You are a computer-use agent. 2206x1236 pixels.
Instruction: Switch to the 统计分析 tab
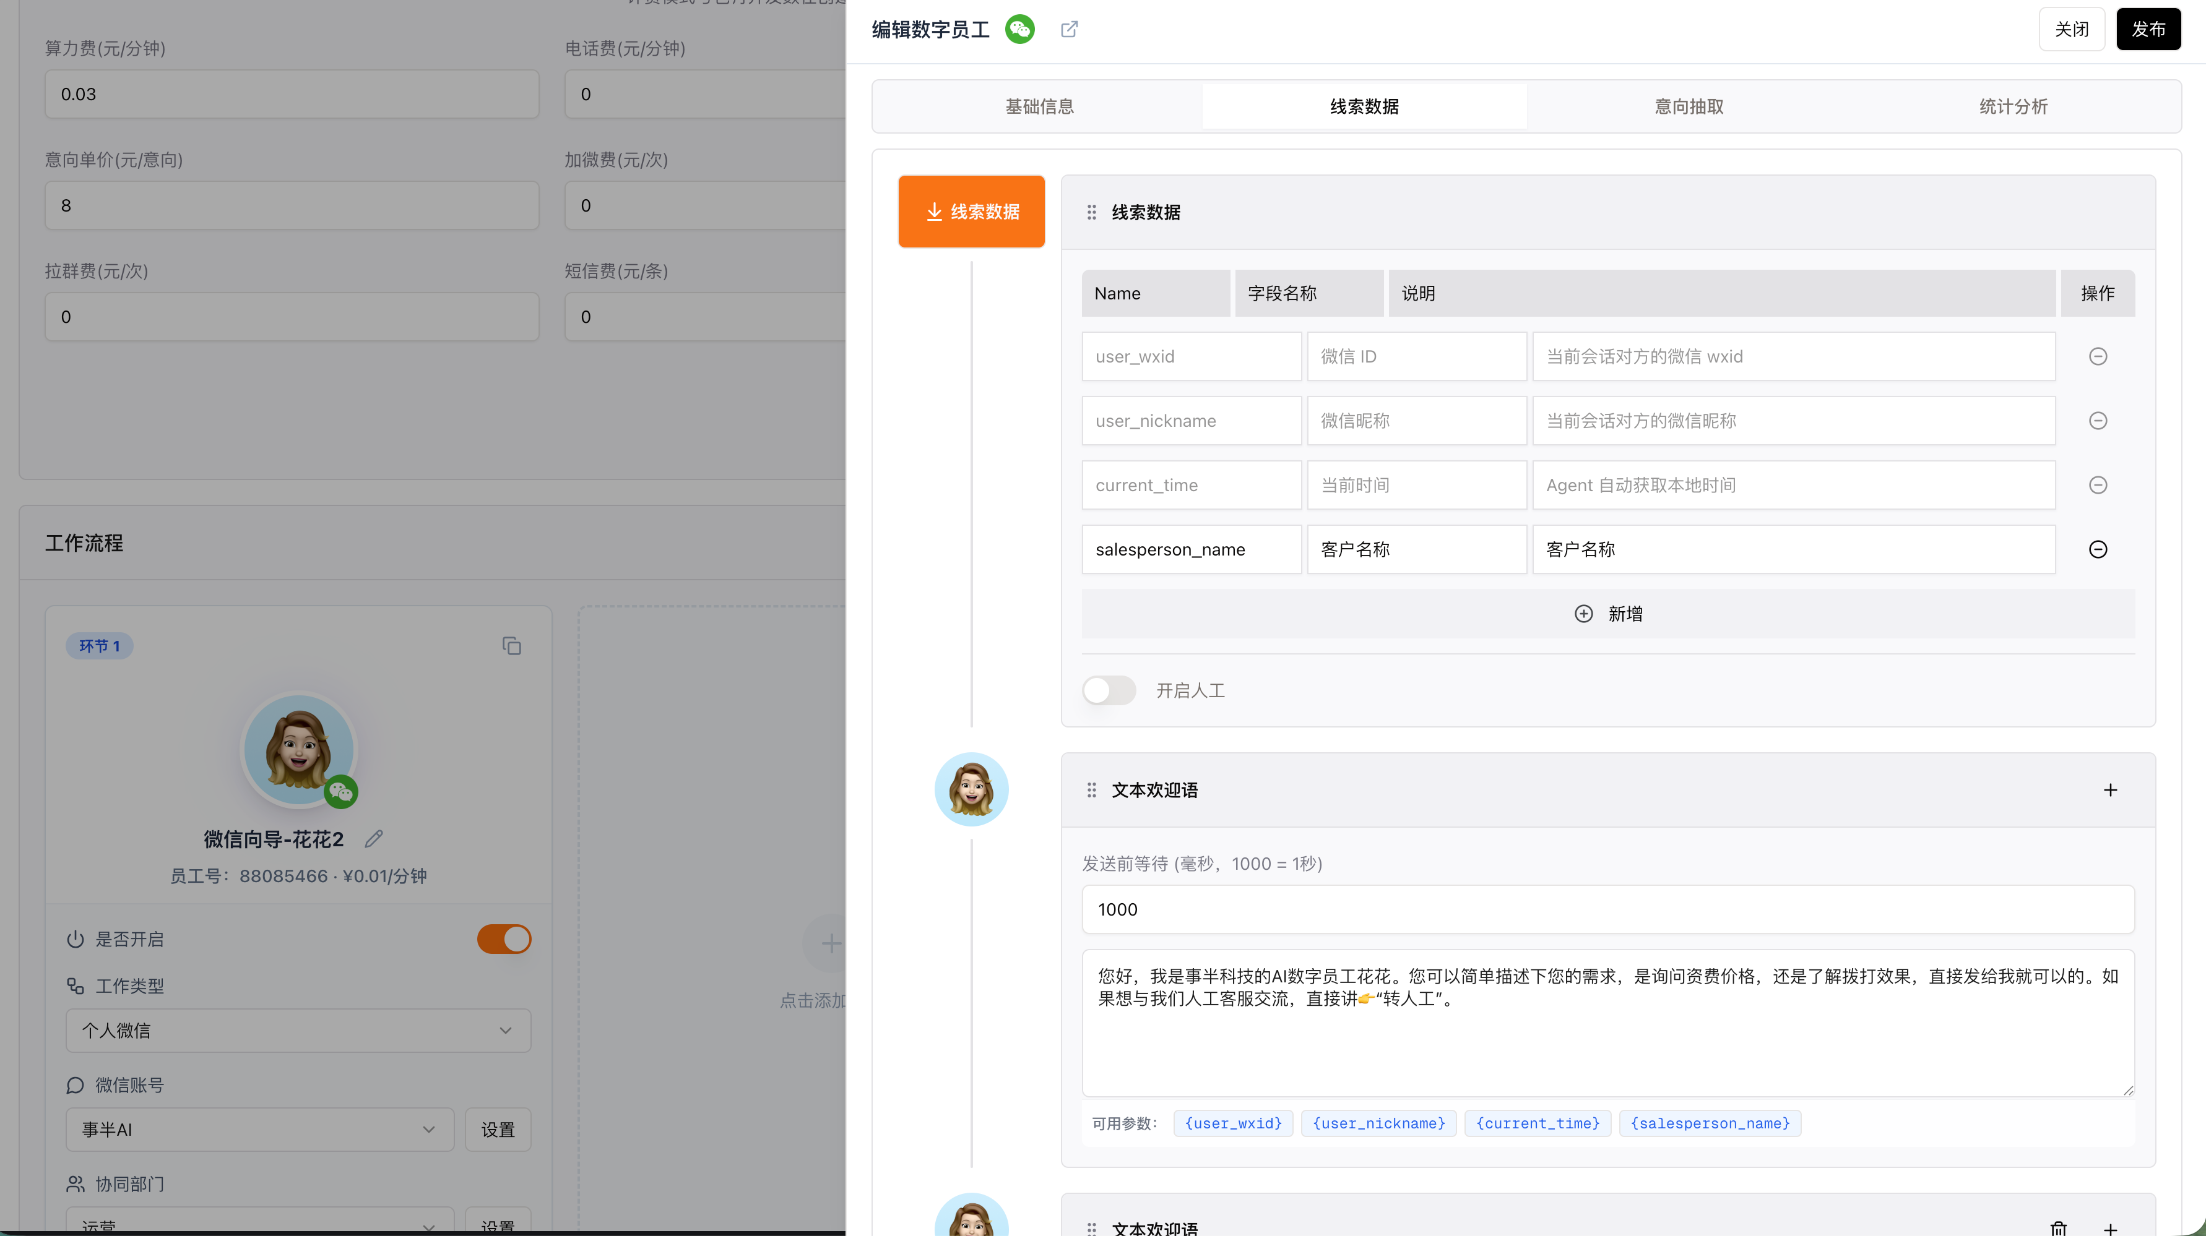pyautogui.click(x=2014, y=106)
